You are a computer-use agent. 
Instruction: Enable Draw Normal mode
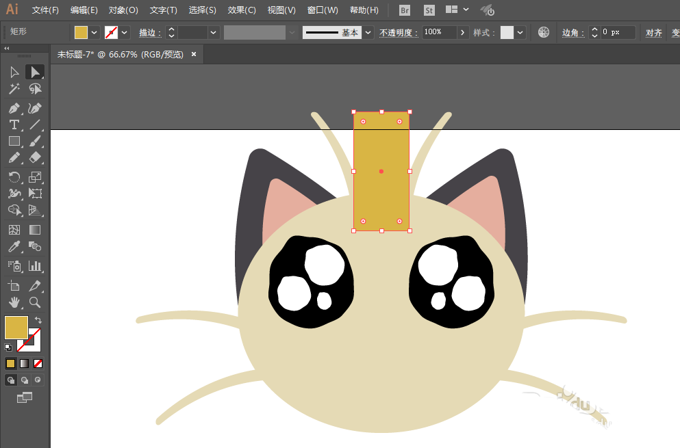(10, 380)
